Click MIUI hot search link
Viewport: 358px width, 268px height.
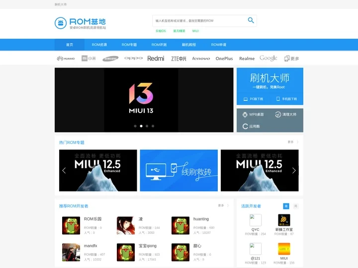(x=195, y=31)
